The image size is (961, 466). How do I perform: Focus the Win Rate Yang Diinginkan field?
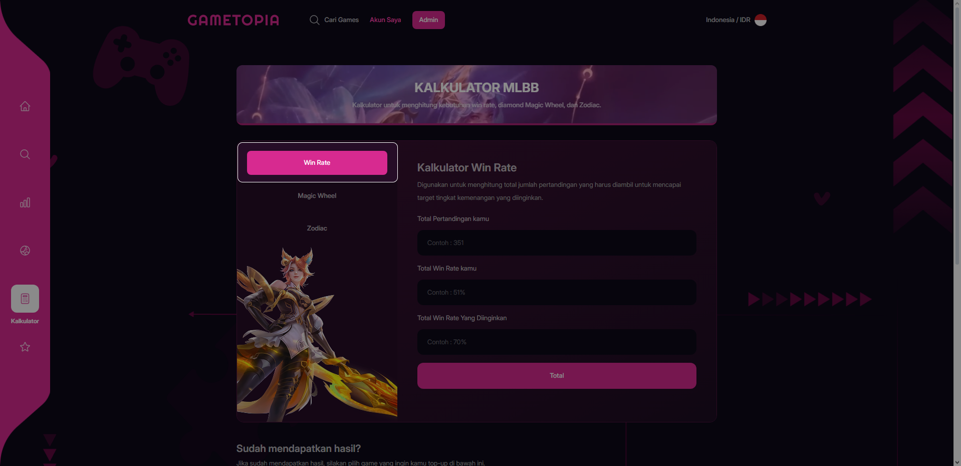[557, 342]
